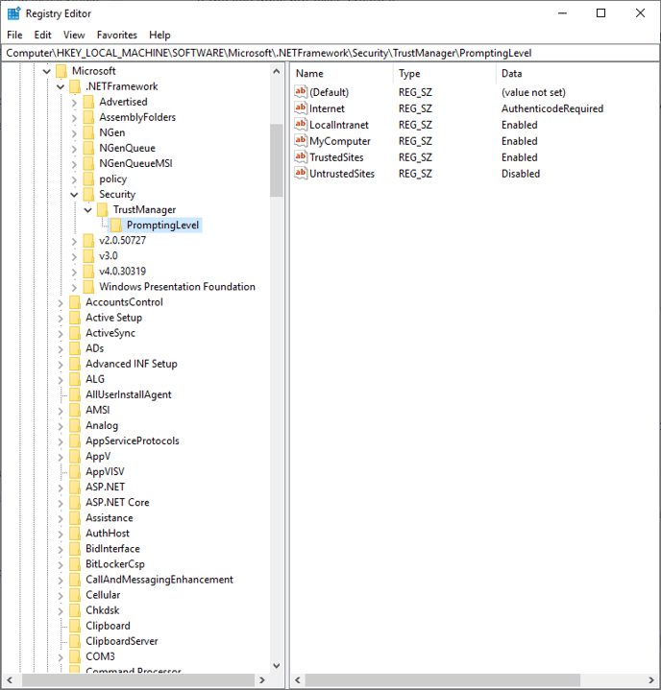661x690 pixels.
Task: Click the tree pane scroll down arrow
Action: pyautogui.click(x=277, y=666)
